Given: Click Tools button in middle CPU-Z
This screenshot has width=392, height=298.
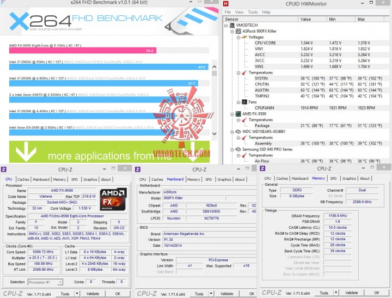Looking at the screenshot, I should point(199,294).
